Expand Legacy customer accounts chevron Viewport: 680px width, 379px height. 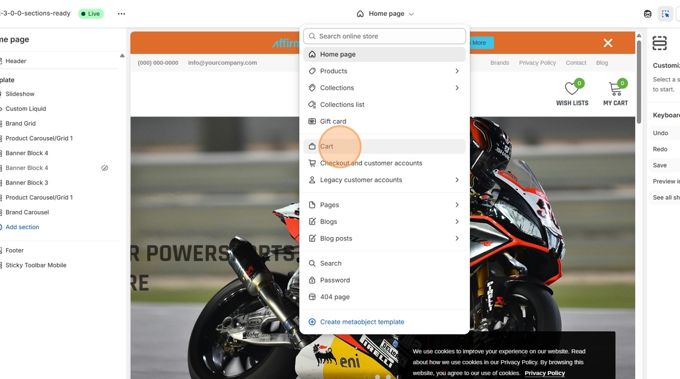pyautogui.click(x=457, y=179)
